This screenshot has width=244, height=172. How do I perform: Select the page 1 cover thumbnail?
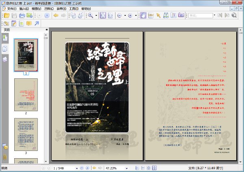point(26,55)
